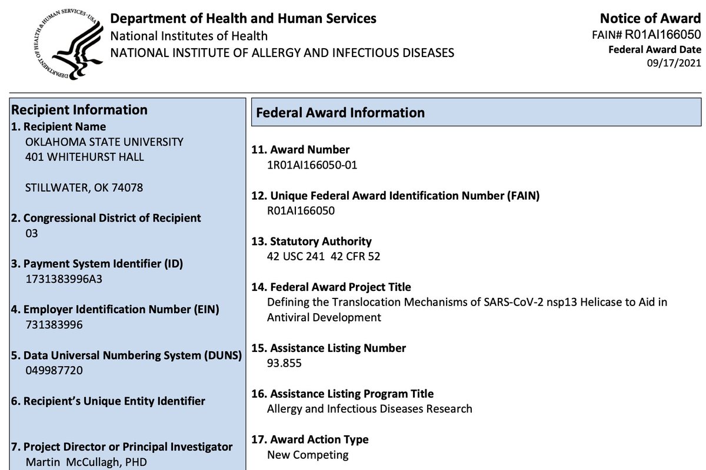The image size is (706, 470).
Task: Click '5. Data Universal Numbering System (DUNS)' label
Action: click(x=126, y=355)
